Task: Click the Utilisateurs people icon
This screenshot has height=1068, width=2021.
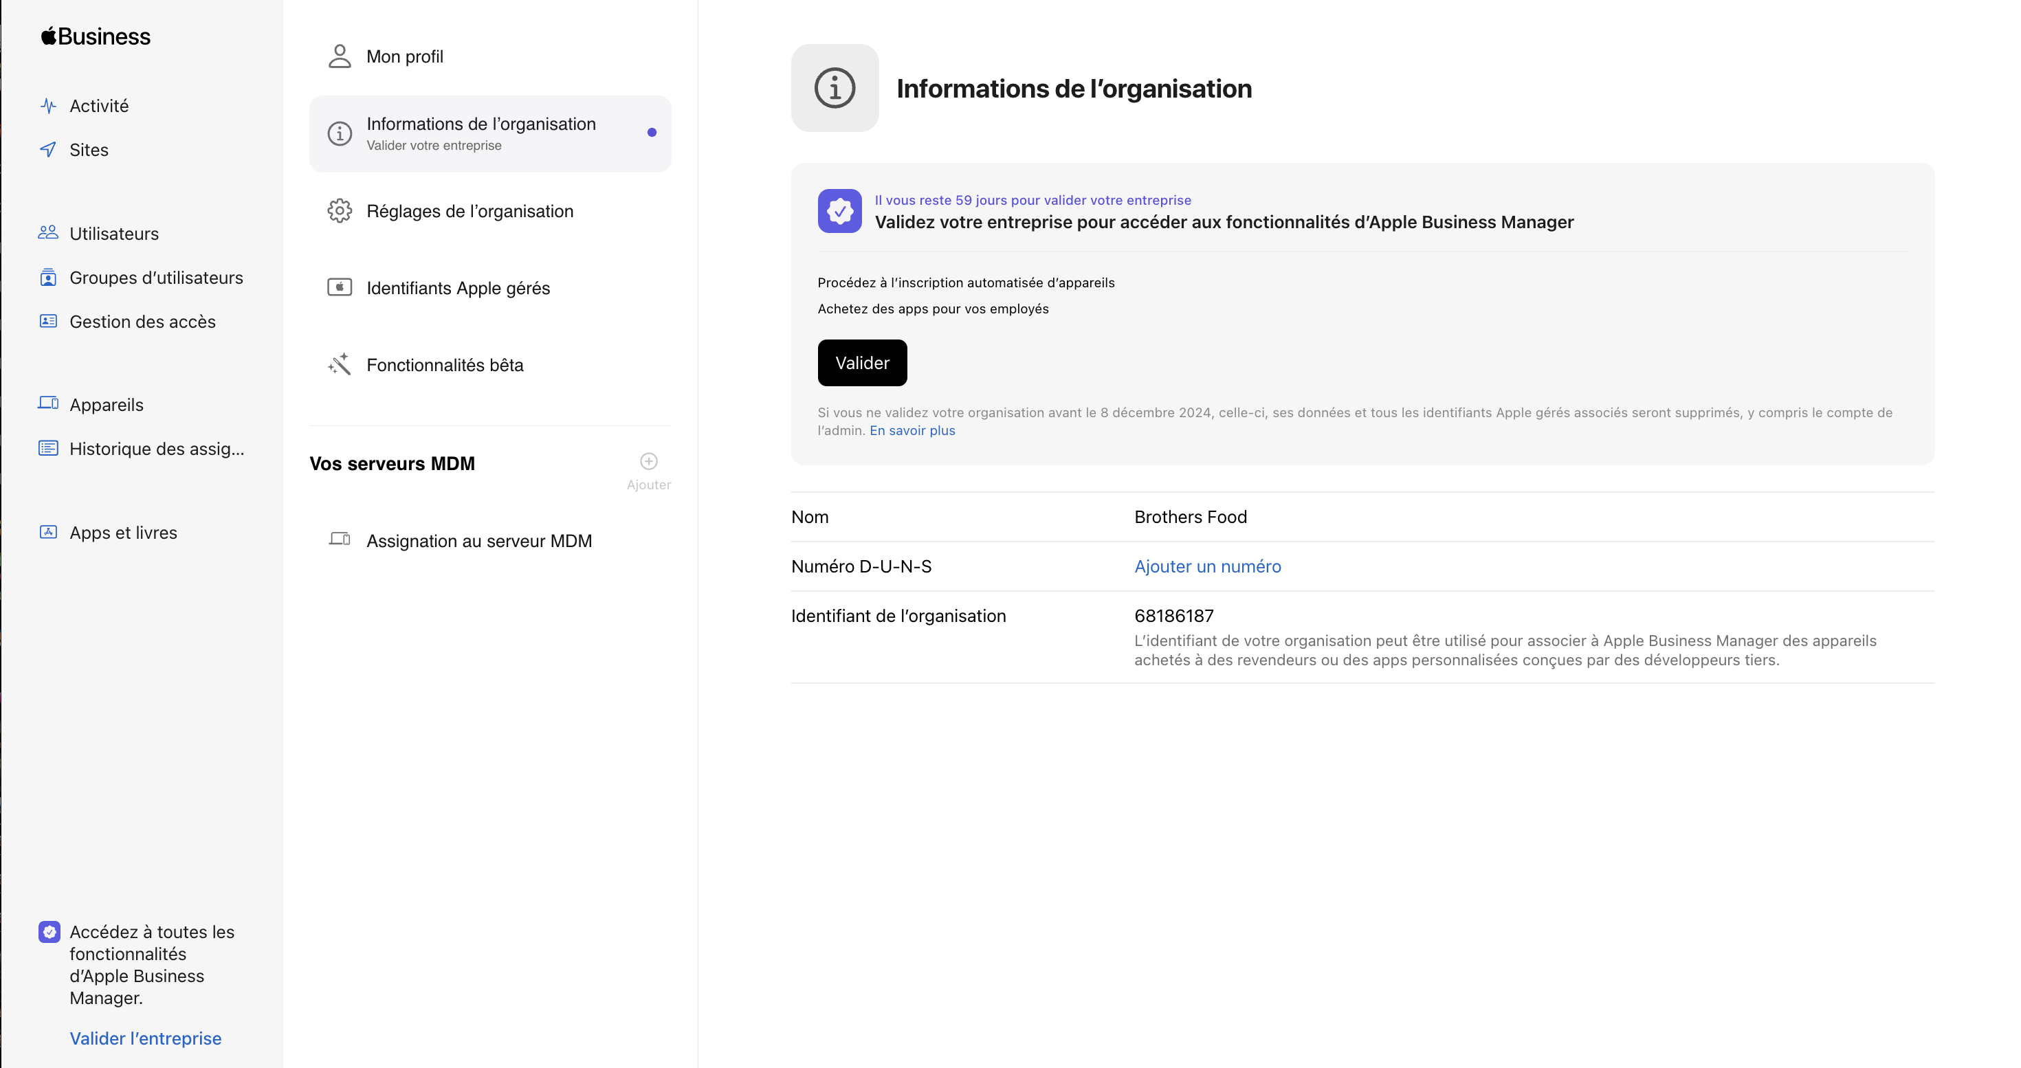Action: 49,233
